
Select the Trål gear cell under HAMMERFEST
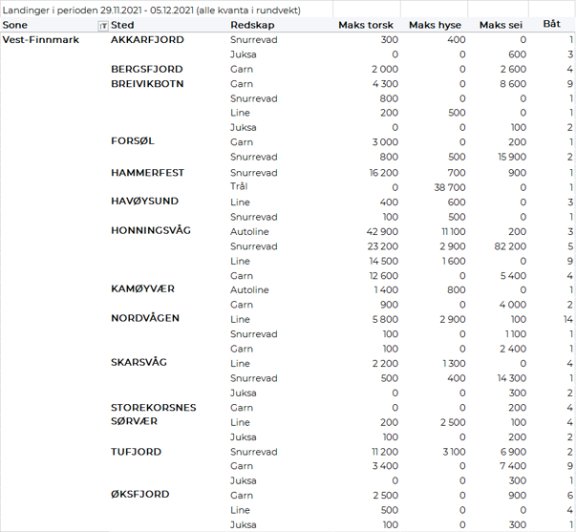click(240, 187)
